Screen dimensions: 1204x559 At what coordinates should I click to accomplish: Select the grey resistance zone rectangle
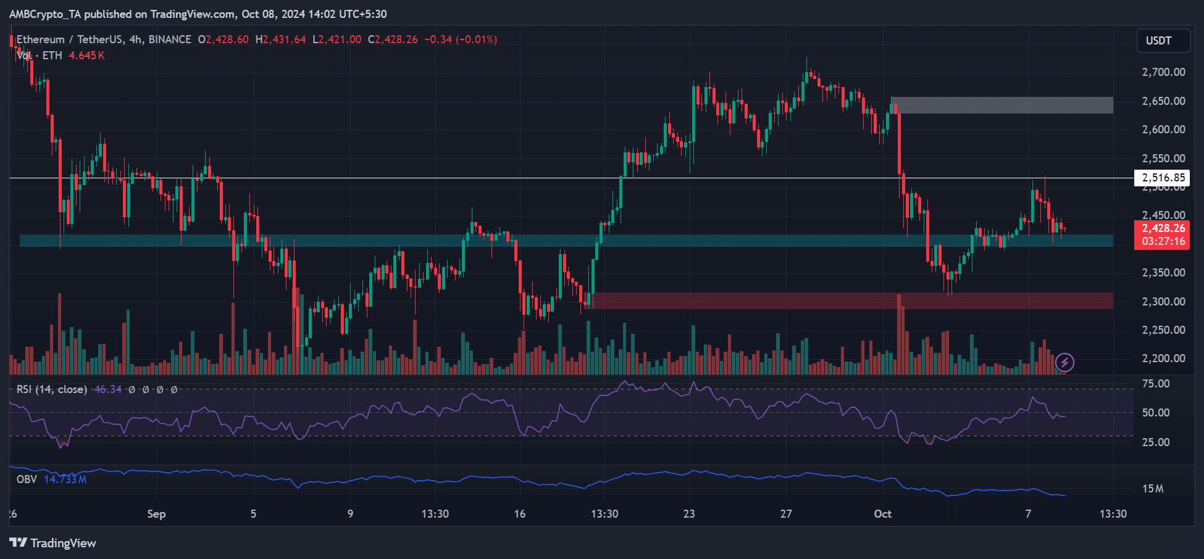click(x=1001, y=105)
